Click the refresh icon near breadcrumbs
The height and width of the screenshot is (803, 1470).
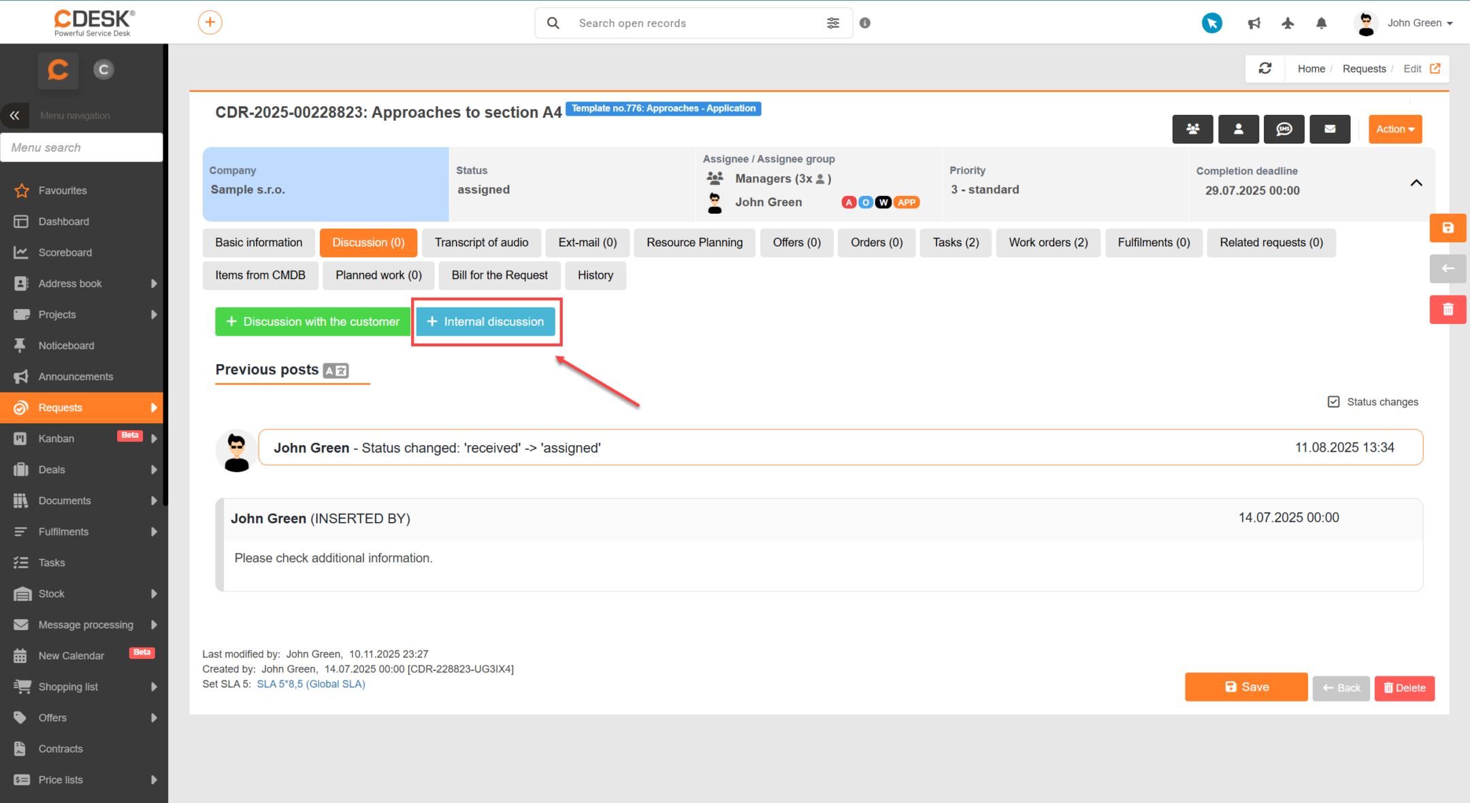(x=1264, y=68)
